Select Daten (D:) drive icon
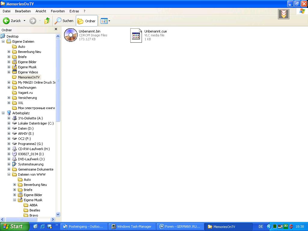Screen dimensions: 308x231 [x=14, y=128]
